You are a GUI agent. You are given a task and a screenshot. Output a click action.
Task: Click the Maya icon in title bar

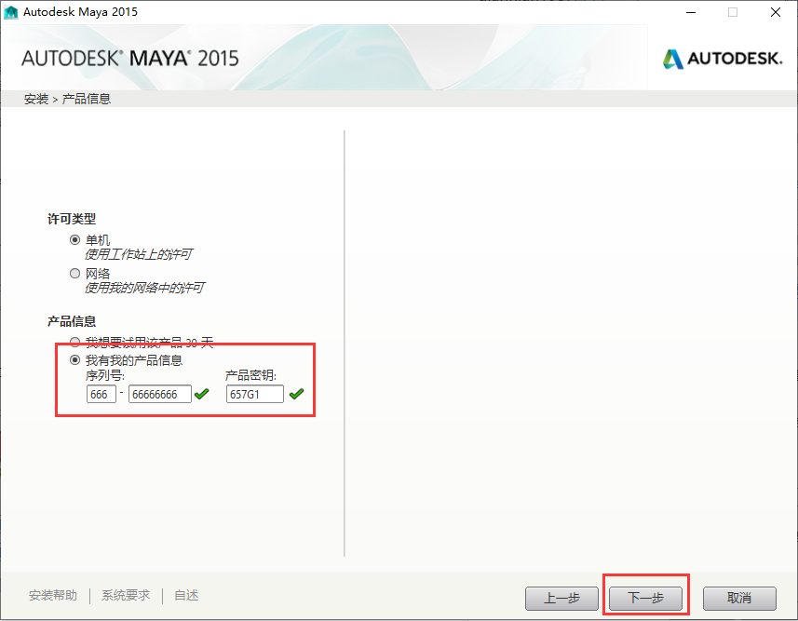[x=10, y=12]
